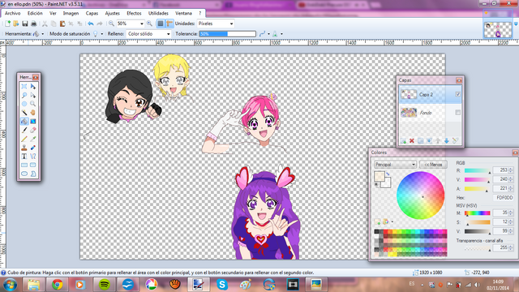The image size is (519, 292).
Task: Select the Eraser tool
Action: coord(33,130)
